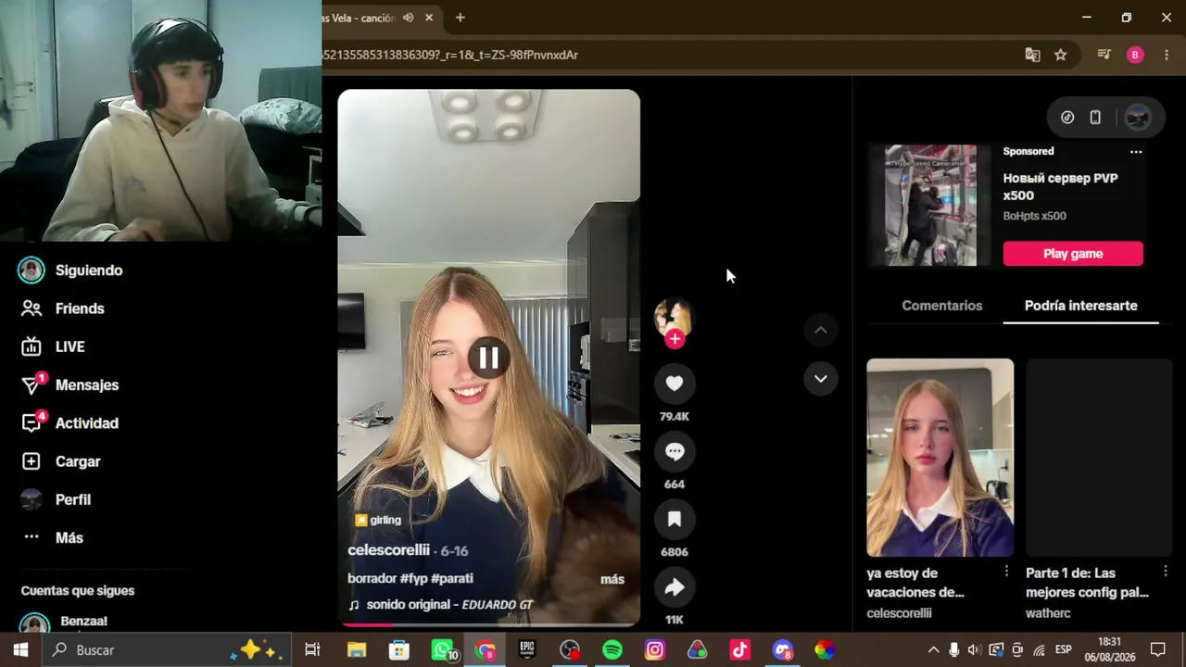Image resolution: width=1186 pixels, height=667 pixels.
Task: Switch to the Comentarios tab
Action: [941, 306]
